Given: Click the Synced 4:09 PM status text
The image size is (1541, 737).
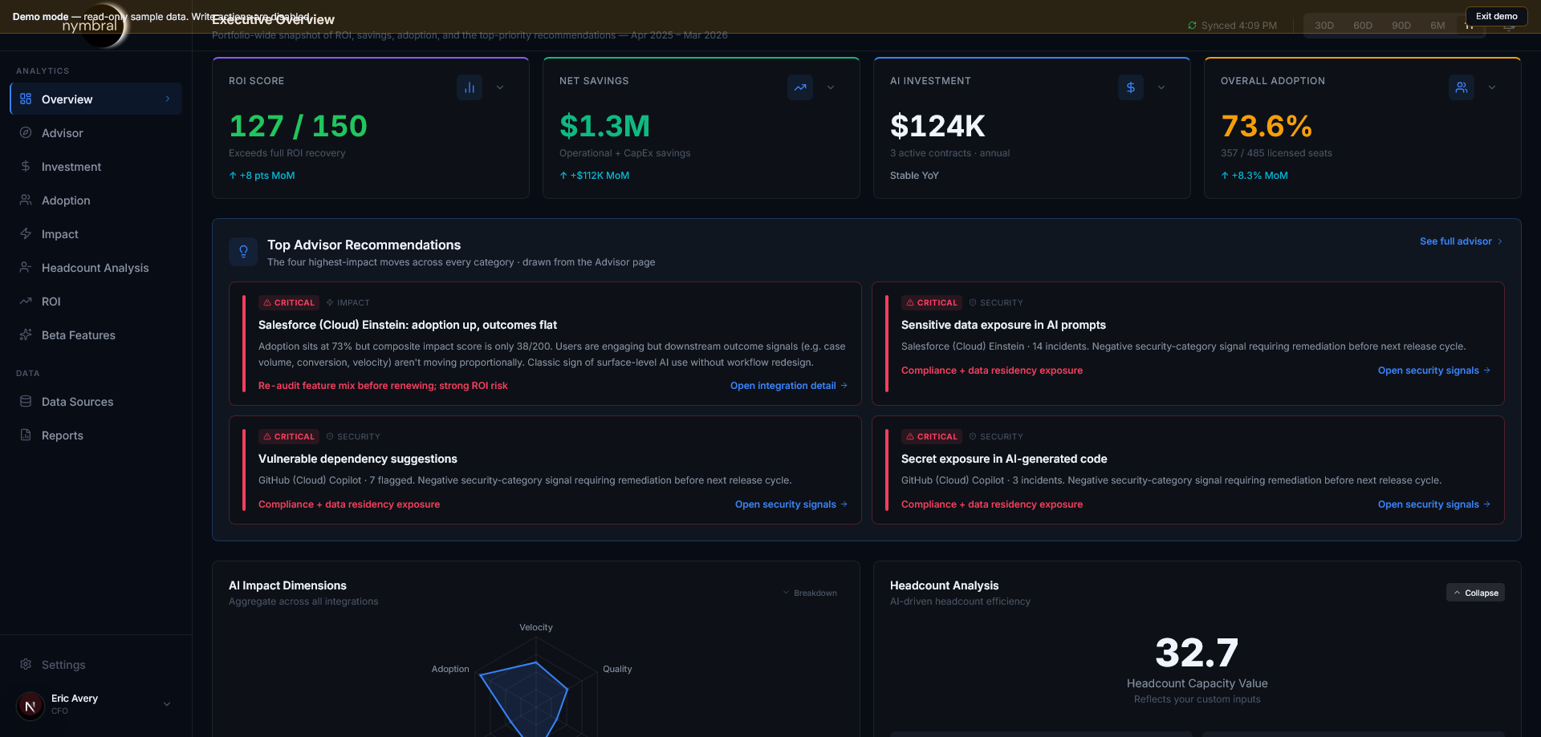Looking at the screenshot, I should [x=1238, y=26].
